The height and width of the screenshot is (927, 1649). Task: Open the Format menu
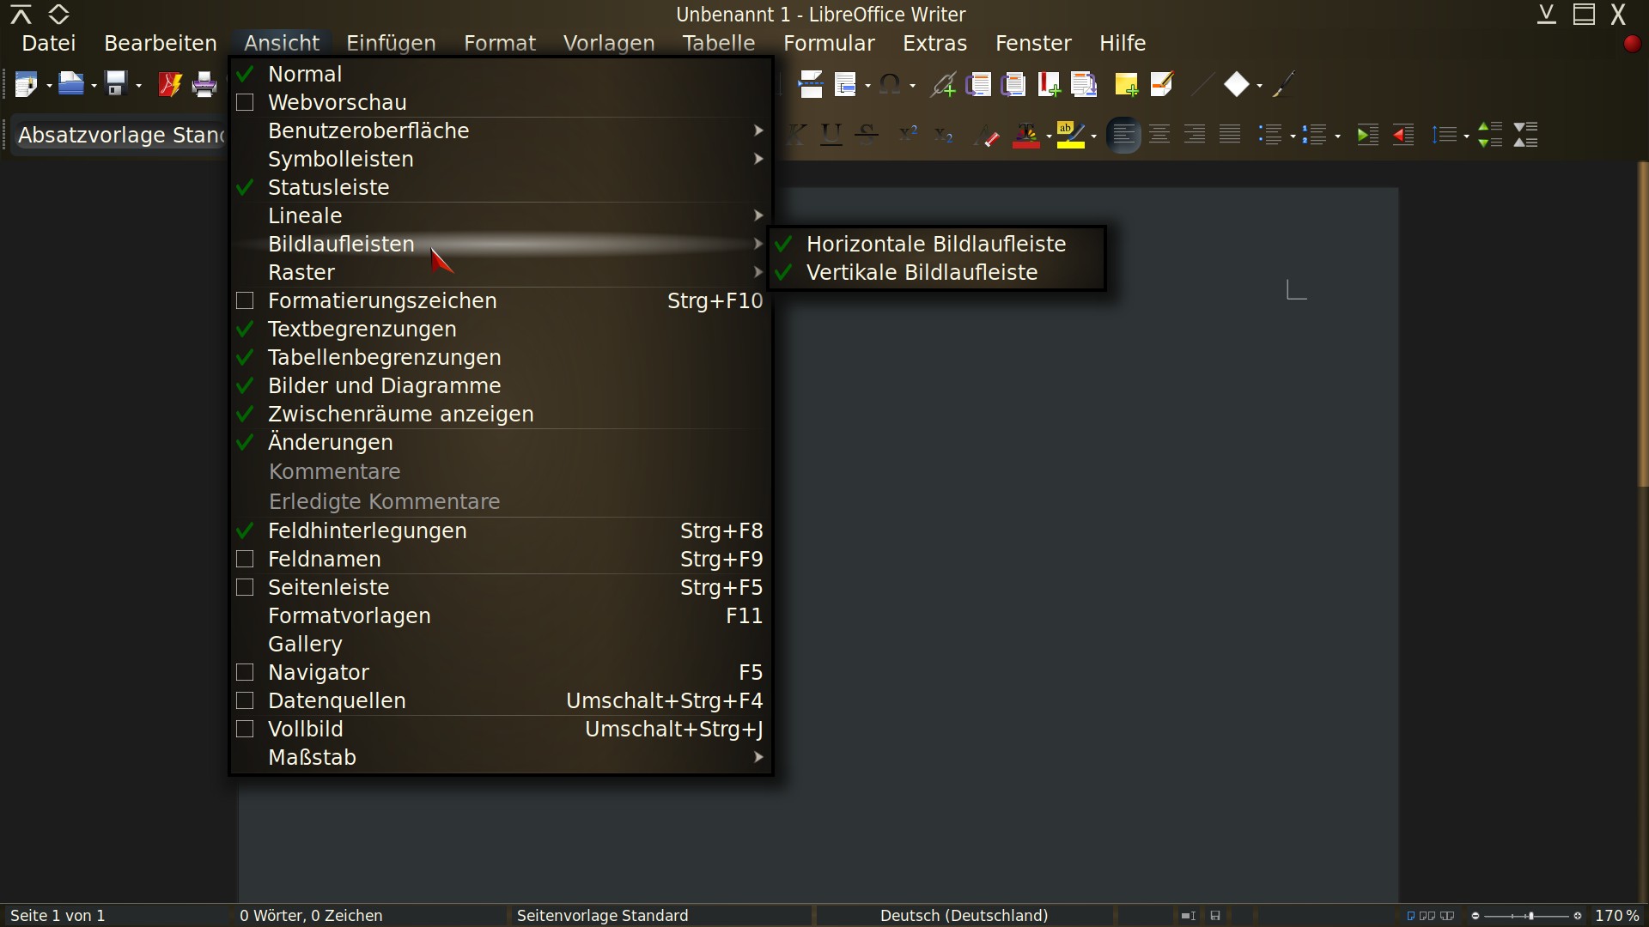pyautogui.click(x=500, y=43)
